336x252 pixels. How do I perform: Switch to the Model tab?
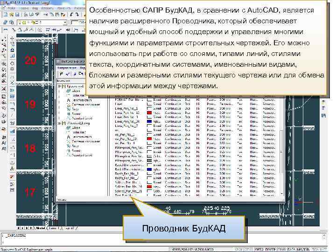[x=40, y=228]
